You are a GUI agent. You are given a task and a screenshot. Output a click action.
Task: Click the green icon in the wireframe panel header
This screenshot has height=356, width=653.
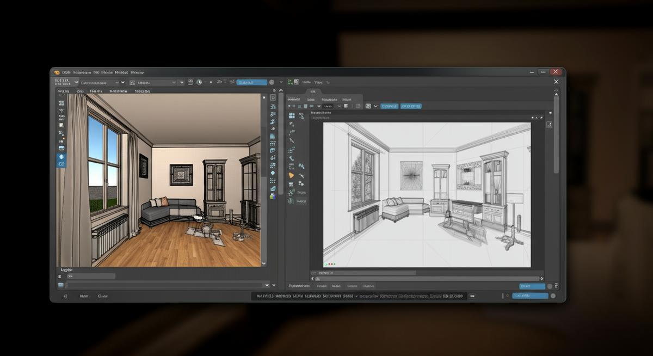pos(290,82)
